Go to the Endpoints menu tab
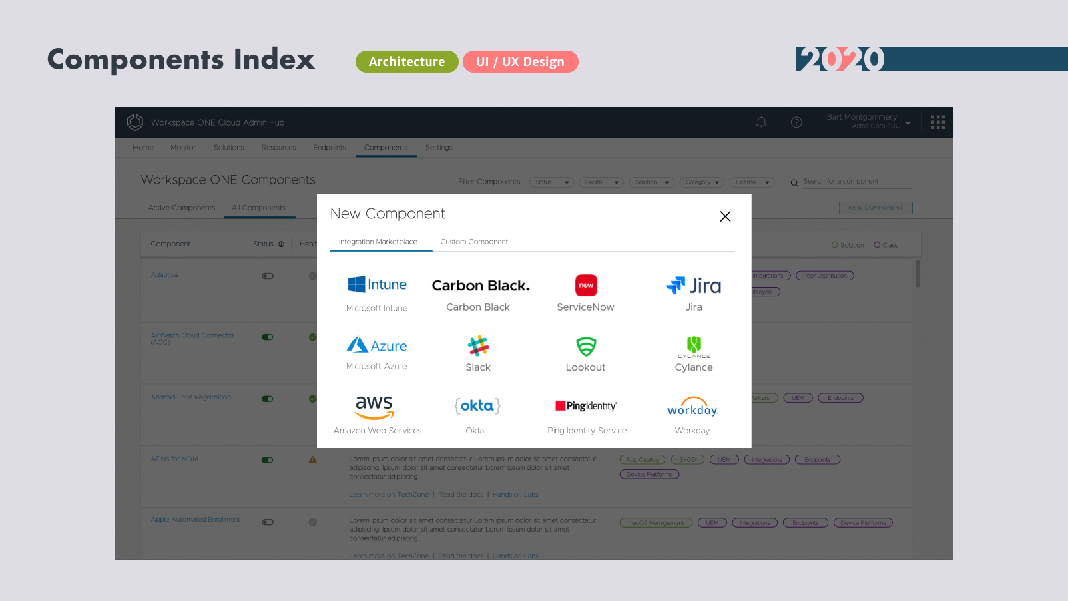1068x601 pixels. (x=330, y=148)
